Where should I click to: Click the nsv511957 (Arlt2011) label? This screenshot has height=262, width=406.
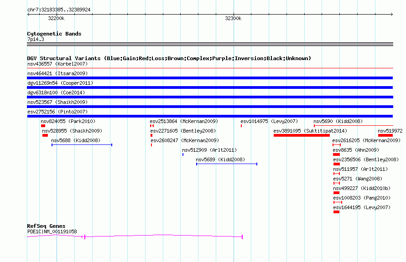360,169
